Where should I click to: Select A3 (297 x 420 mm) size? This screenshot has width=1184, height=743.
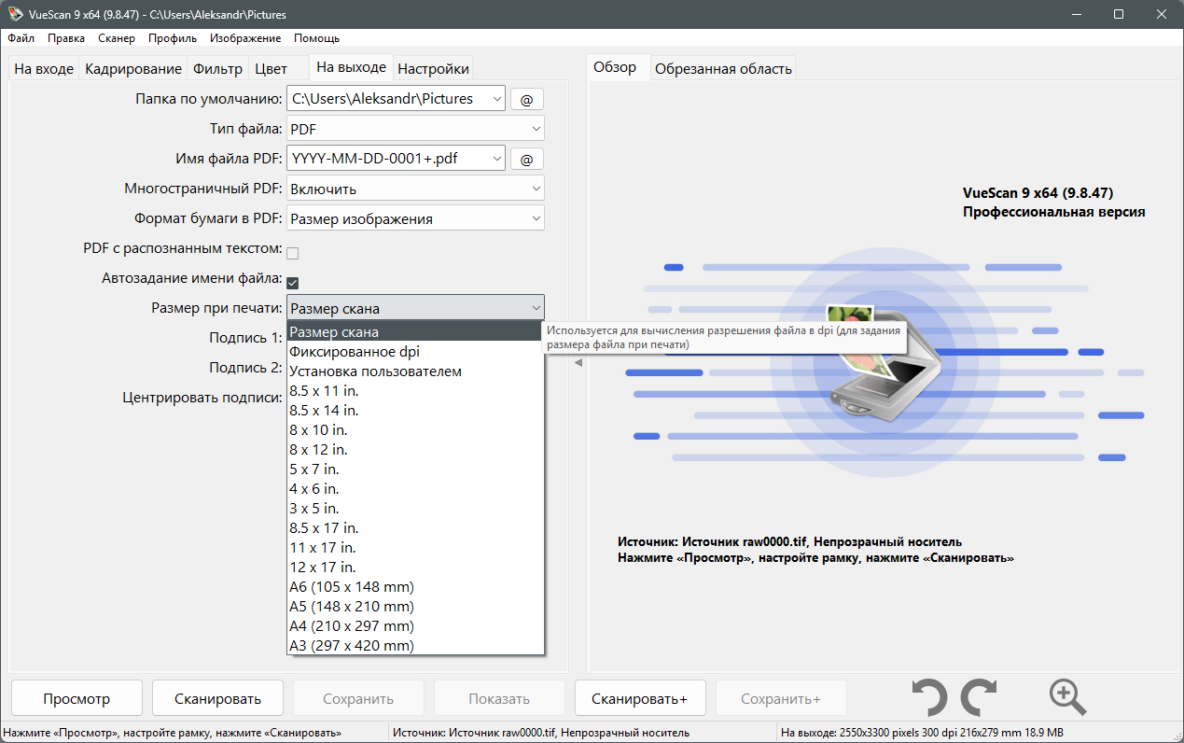[x=415, y=646]
